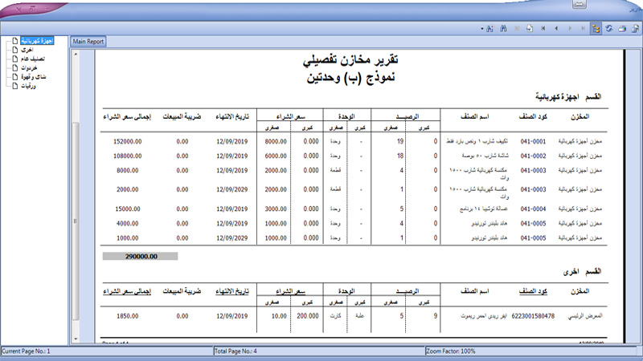Open the binoculars search icon with plus sign

coord(490,29)
